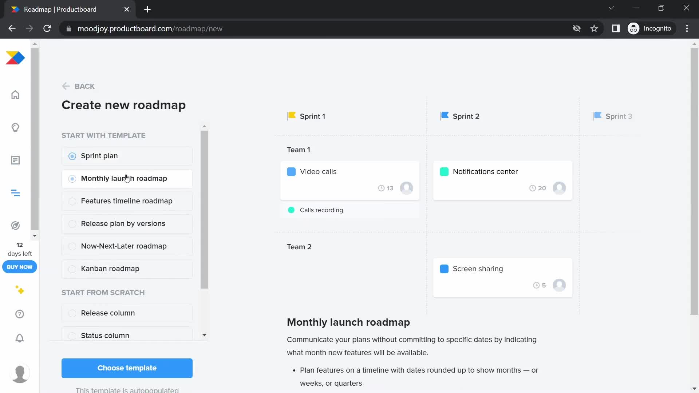Click the Release plan by versions option
Image resolution: width=699 pixels, height=393 pixels.
(123, 223)
